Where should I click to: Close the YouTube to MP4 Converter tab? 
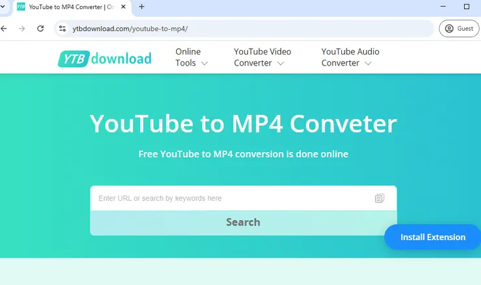(123, 6)
